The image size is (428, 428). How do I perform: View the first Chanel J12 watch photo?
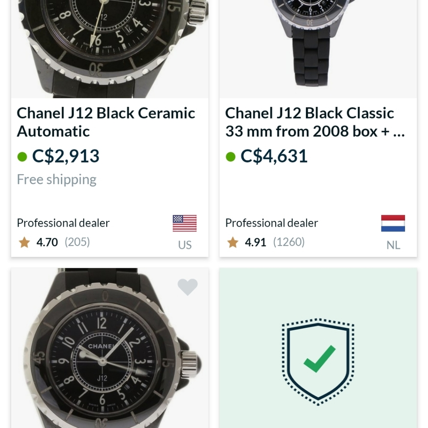point(110,49)
